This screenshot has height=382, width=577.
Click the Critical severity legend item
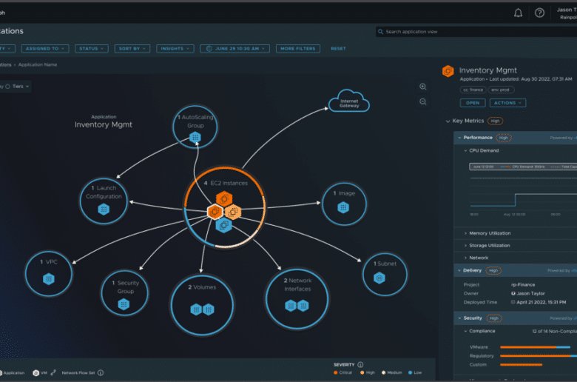click(x=343, y=373)
